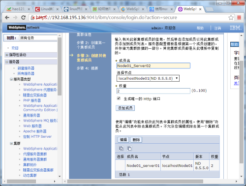Screen dimensions: 246x186
Task: Click the 帮助 link in header
Action: coord(200,28)
